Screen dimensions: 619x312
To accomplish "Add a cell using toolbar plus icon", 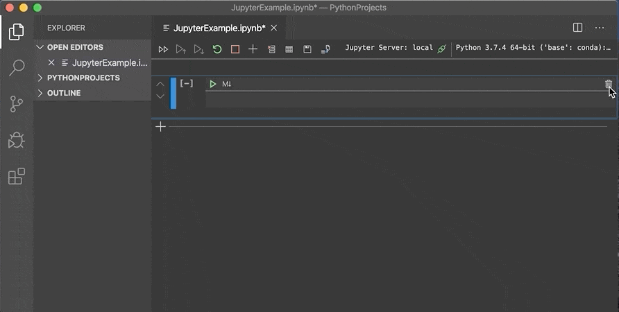I will pos(253,49).
